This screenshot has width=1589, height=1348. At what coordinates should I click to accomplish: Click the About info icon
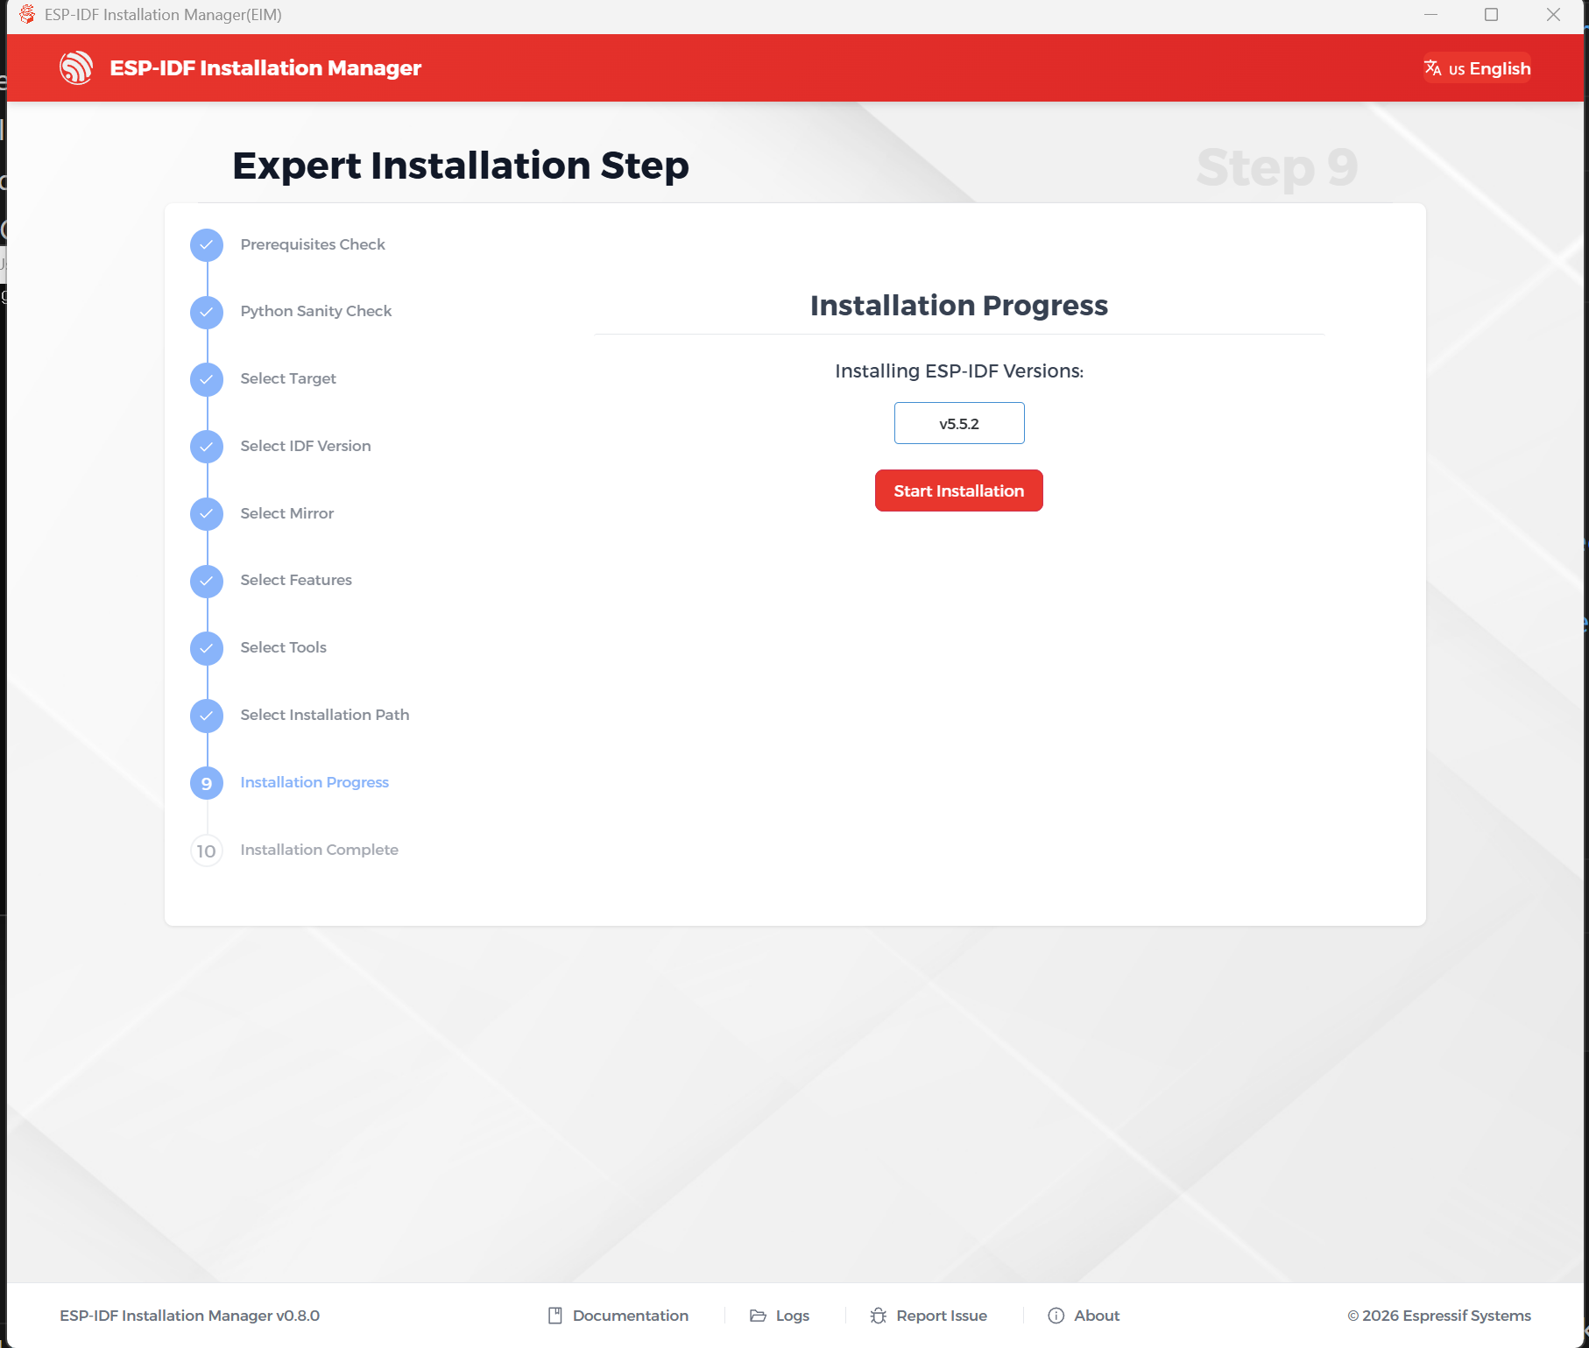1056,1316
